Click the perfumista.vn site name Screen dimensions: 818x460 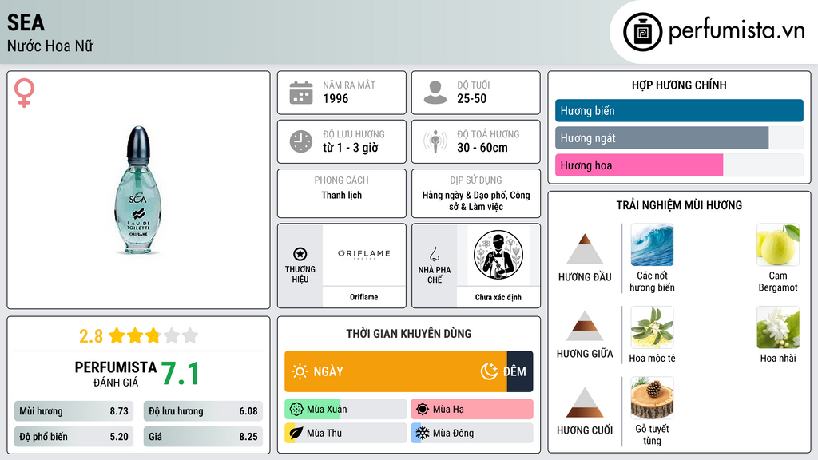coord(737,30)
